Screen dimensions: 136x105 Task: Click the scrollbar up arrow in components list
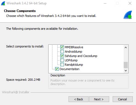click(x=126, y=47)
